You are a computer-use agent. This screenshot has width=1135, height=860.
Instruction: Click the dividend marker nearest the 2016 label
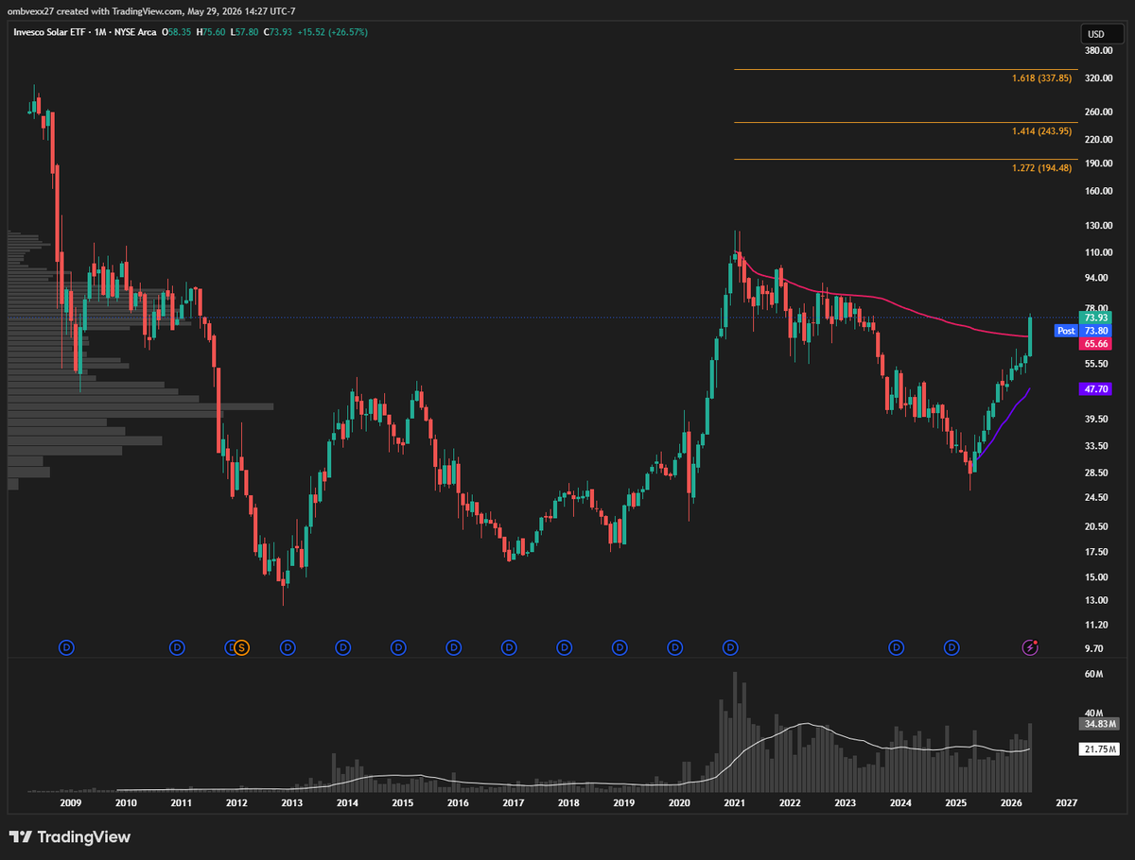tap(454, 647)
